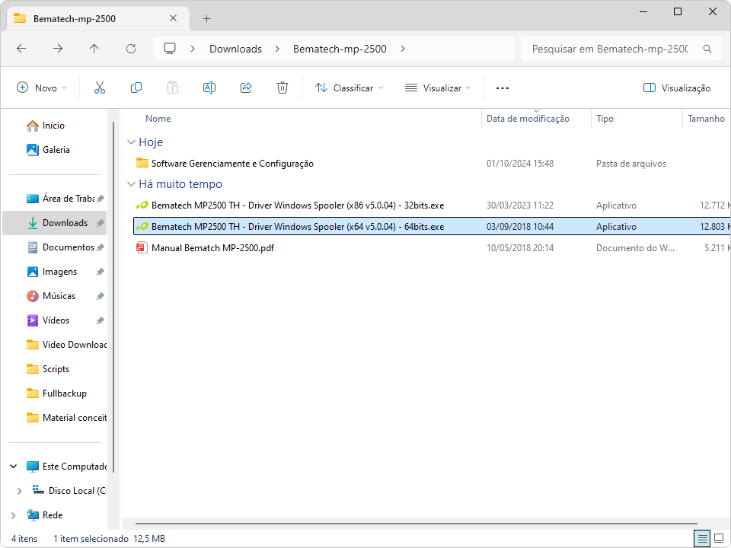Open the Classificar sort dropdown
Image resolution: width=731 pixels, height=548 pixels.
click(x=350, y=88)
